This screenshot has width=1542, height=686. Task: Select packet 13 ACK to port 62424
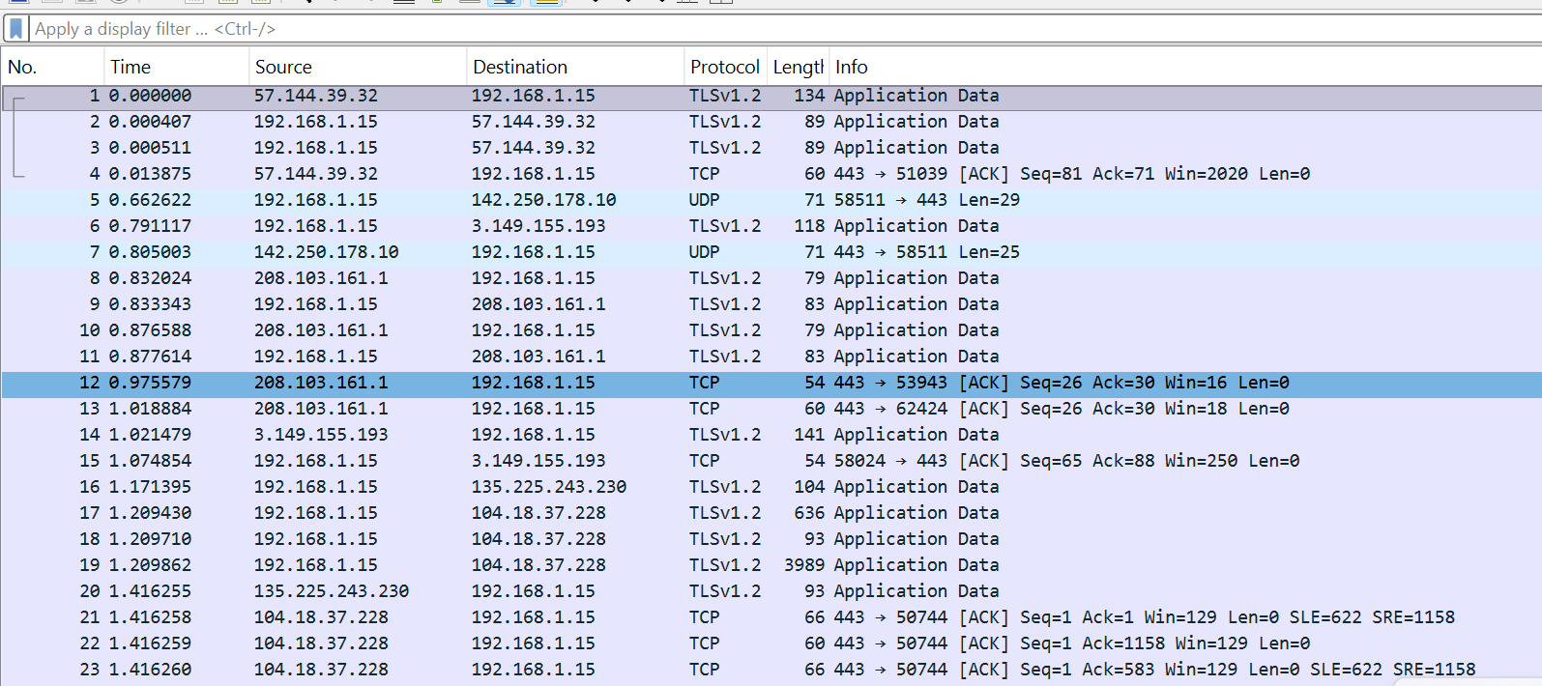[771, 409]
